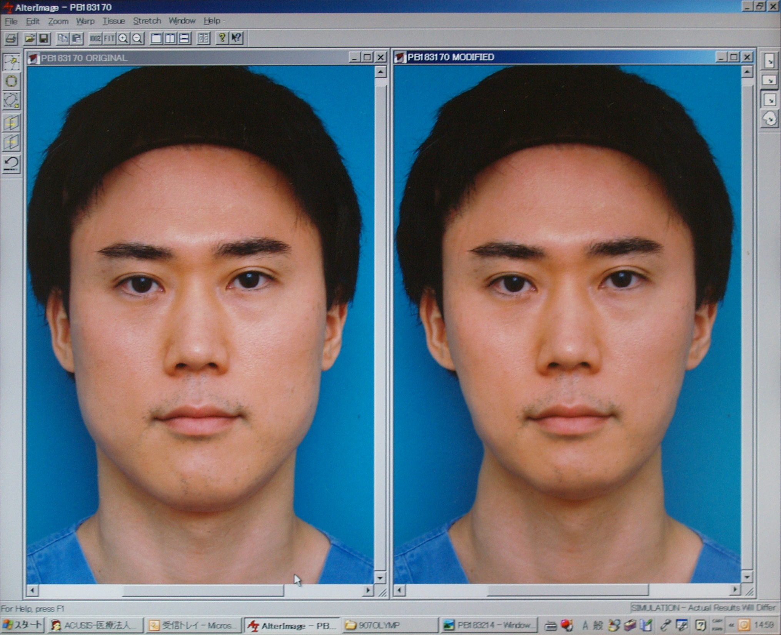Click right scroll arrow in MODIFIED window
The width and height of the screenshot is (781, 635).
735,590
